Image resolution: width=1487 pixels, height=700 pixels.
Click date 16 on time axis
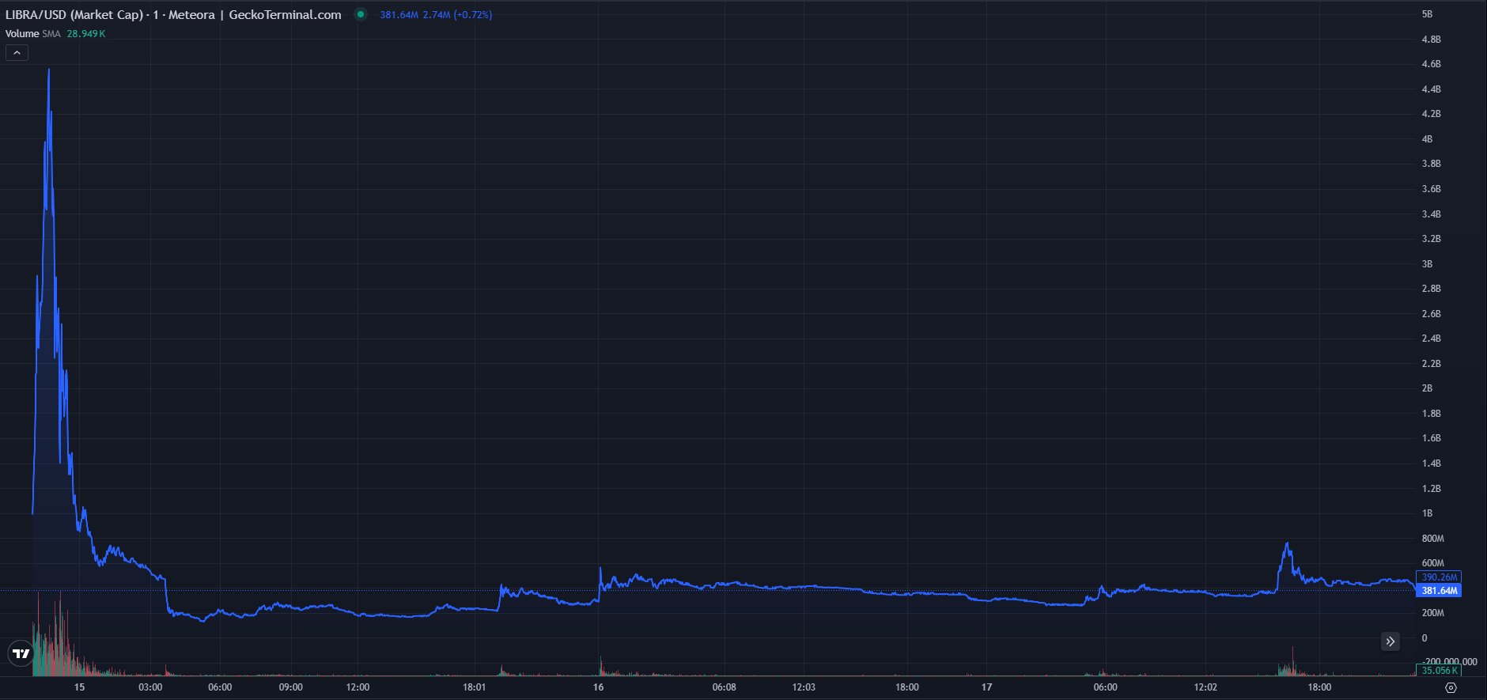598,687
